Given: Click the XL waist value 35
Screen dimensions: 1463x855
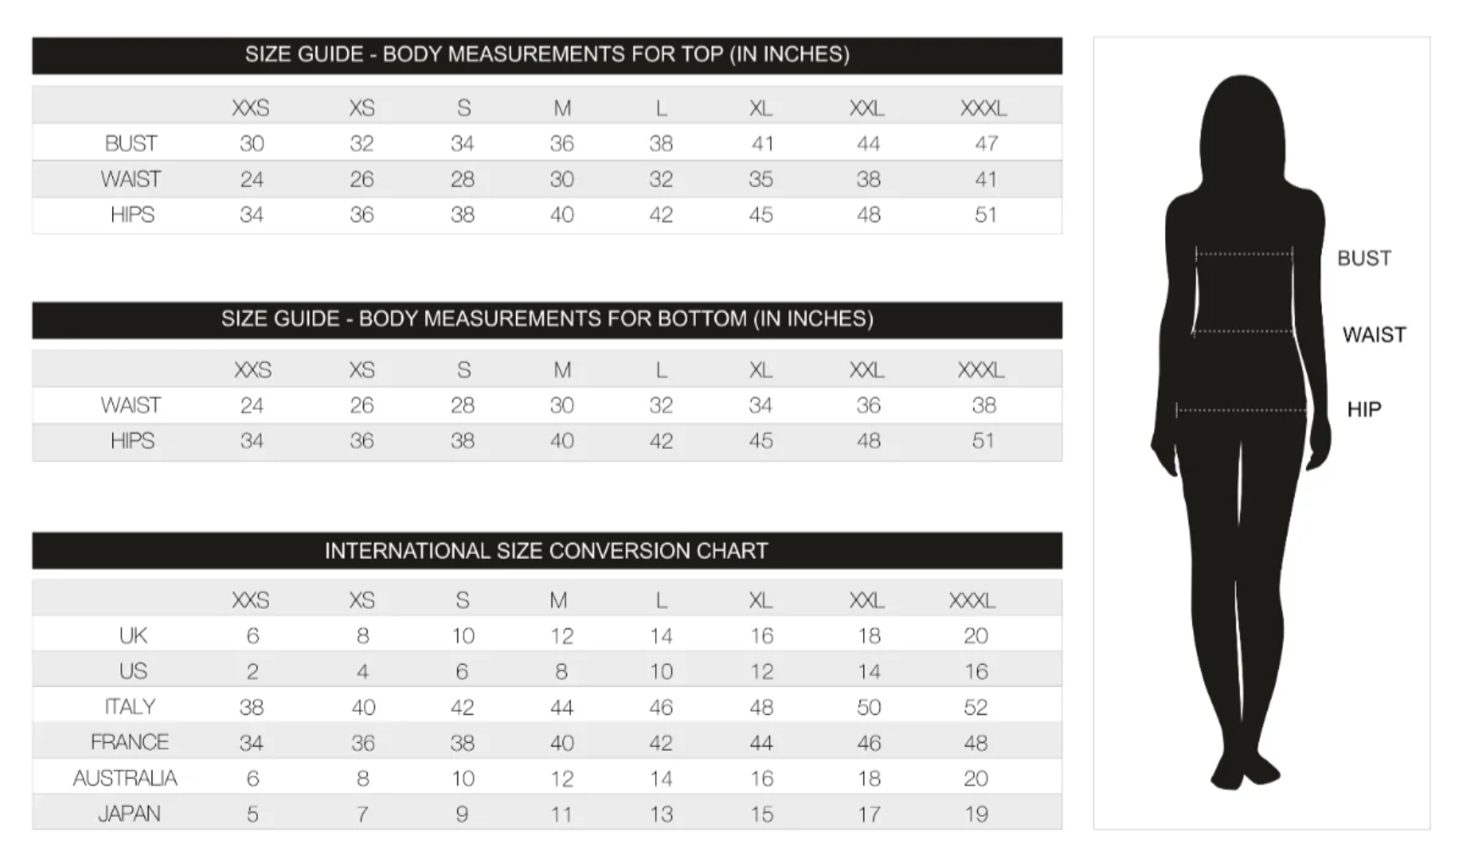Looking at the screenshot, I should (x=760, y=179).
